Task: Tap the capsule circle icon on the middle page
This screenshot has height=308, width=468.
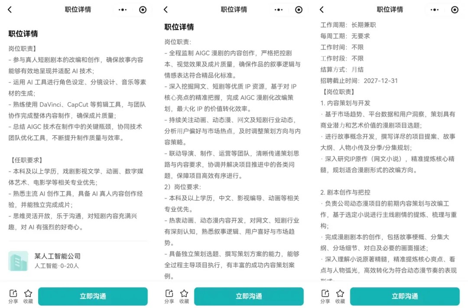Action: [x=298, y=9]
